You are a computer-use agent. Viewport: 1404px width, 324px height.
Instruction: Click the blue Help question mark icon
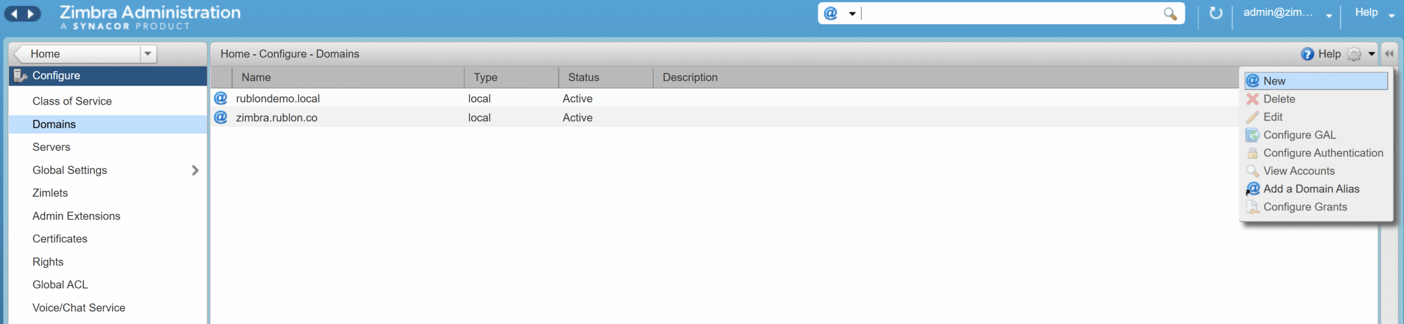(x=1307, y=54)
